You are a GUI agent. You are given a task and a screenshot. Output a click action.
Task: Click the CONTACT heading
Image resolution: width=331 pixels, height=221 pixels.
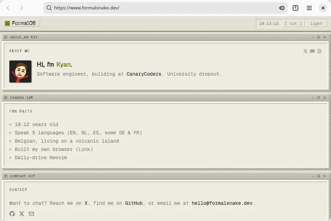point(18,190)
